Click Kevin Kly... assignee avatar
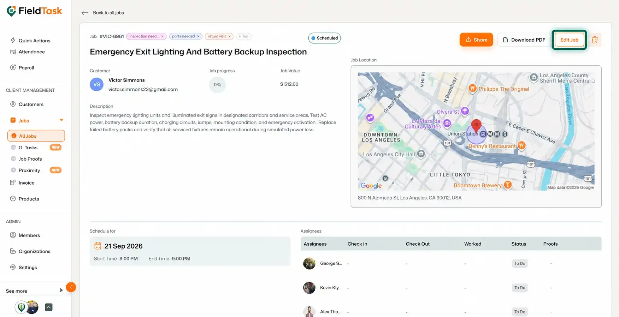The width and height of the screenshot is (619, 317). 309,288
